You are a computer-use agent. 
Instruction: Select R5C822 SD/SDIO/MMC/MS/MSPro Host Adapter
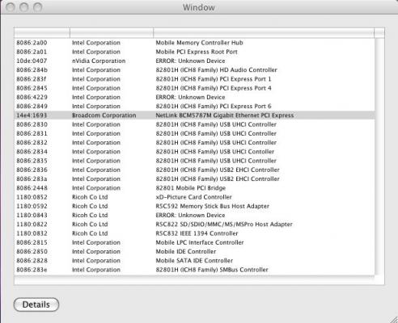click(x=224, y=224)
